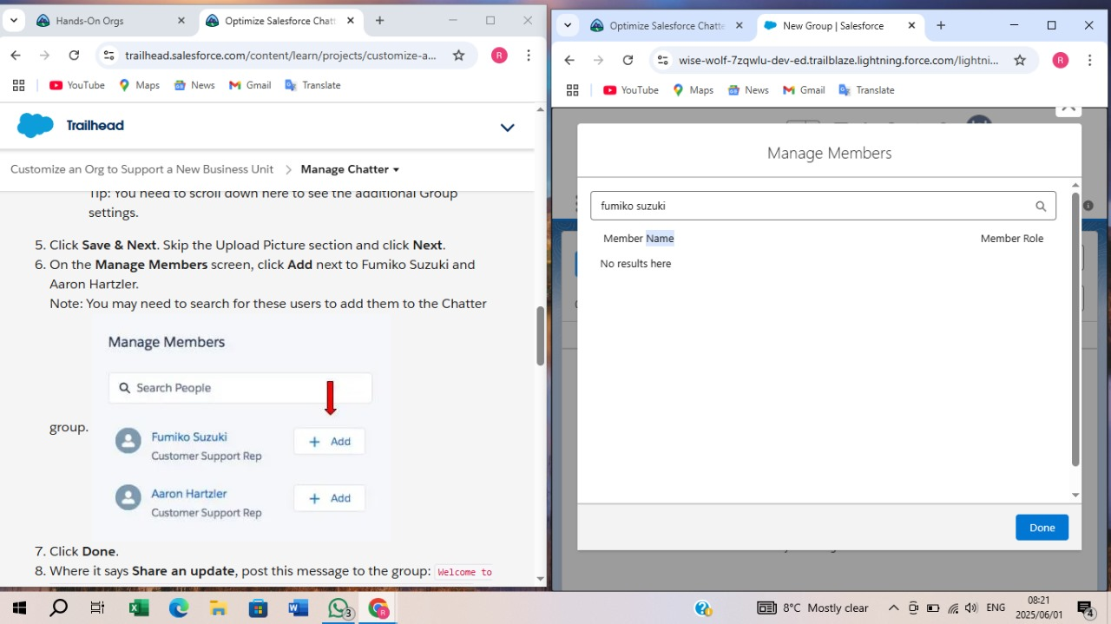This screenshot has width=1111, height=624.
Task: Open Task View on the taskbar
Action: pos(97,608)
